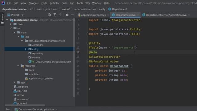Open Project panel settings gear

point(67,15)
